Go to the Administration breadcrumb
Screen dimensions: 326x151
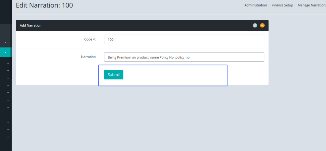click(x=255, y=5)
